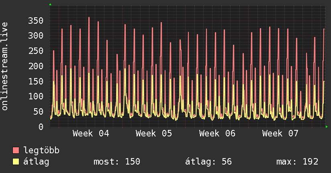
Task: Click the yellow átlag legend swatch
Action: 16,162
